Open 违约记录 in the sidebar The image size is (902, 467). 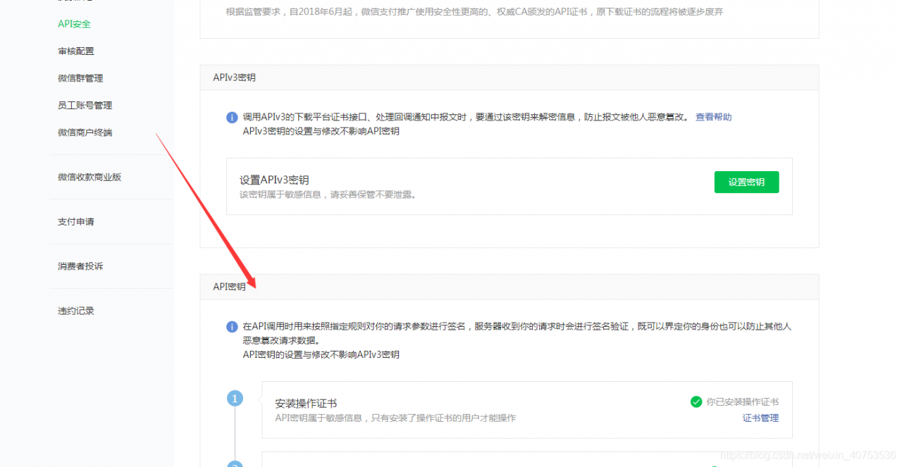tap(75, 311)
